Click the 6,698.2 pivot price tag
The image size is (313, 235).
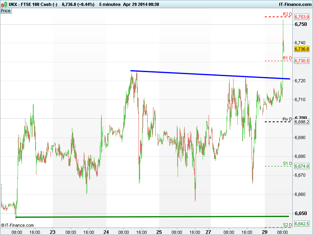(x=302, y=122)
